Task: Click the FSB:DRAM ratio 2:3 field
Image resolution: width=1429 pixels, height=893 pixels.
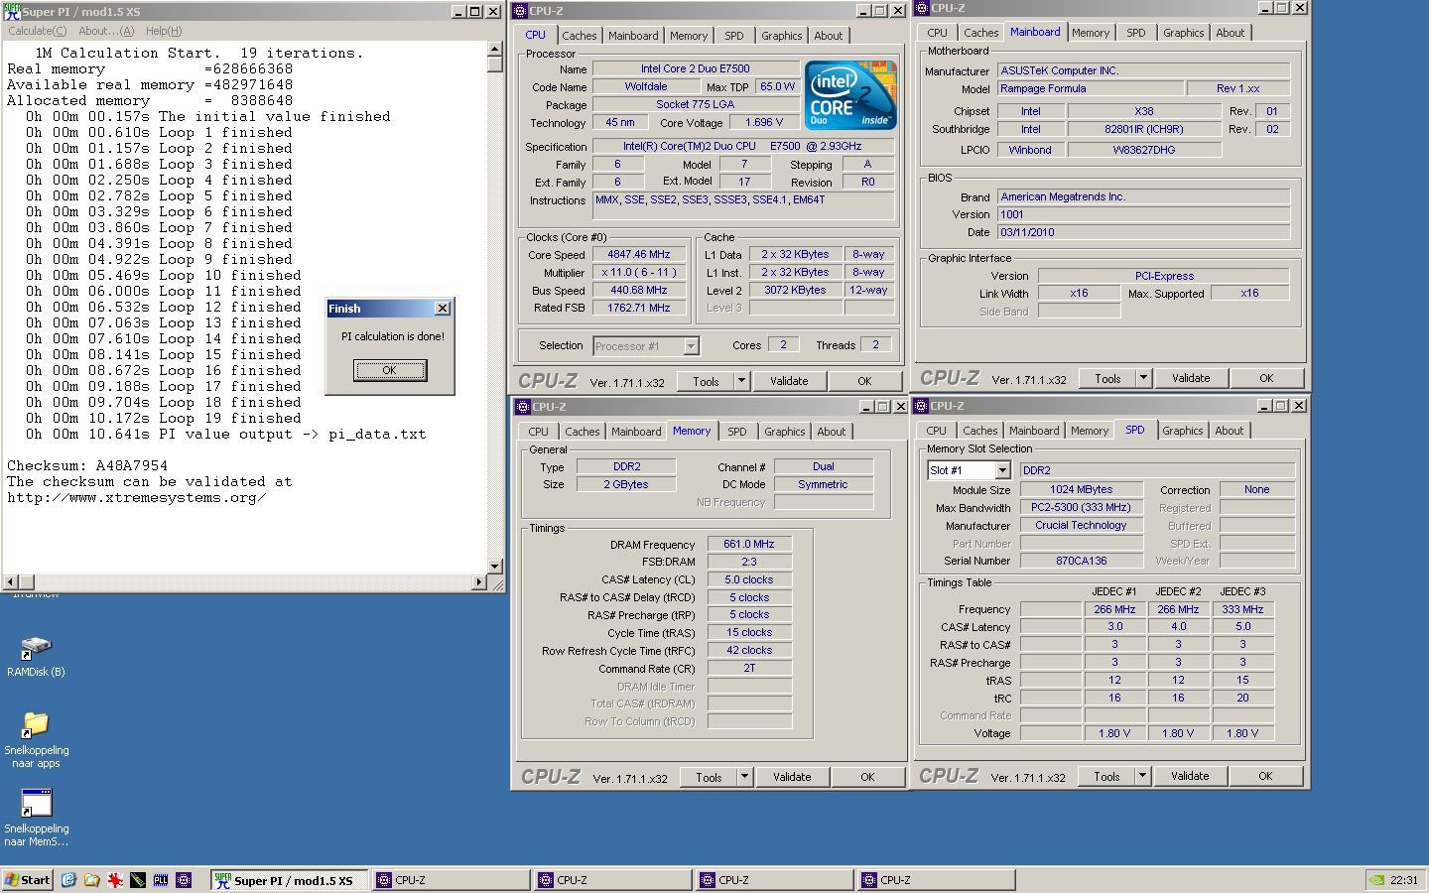Action: pyautogui.click(x=749, y=562)
